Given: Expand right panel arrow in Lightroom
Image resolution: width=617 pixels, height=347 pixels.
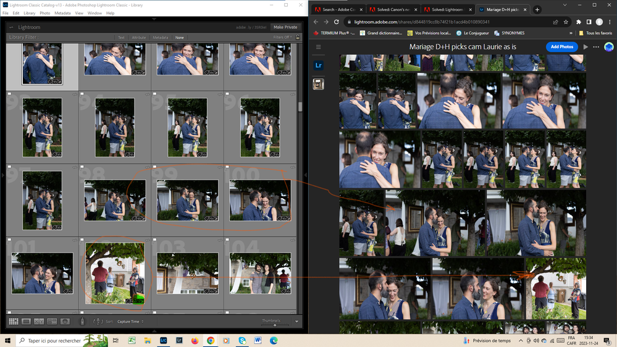Looking at the screenshot, I should coord(306,175).
